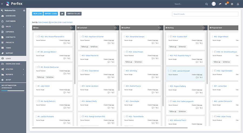
Task: Open the user profile avatar in header
Action: tap(214, 4)
